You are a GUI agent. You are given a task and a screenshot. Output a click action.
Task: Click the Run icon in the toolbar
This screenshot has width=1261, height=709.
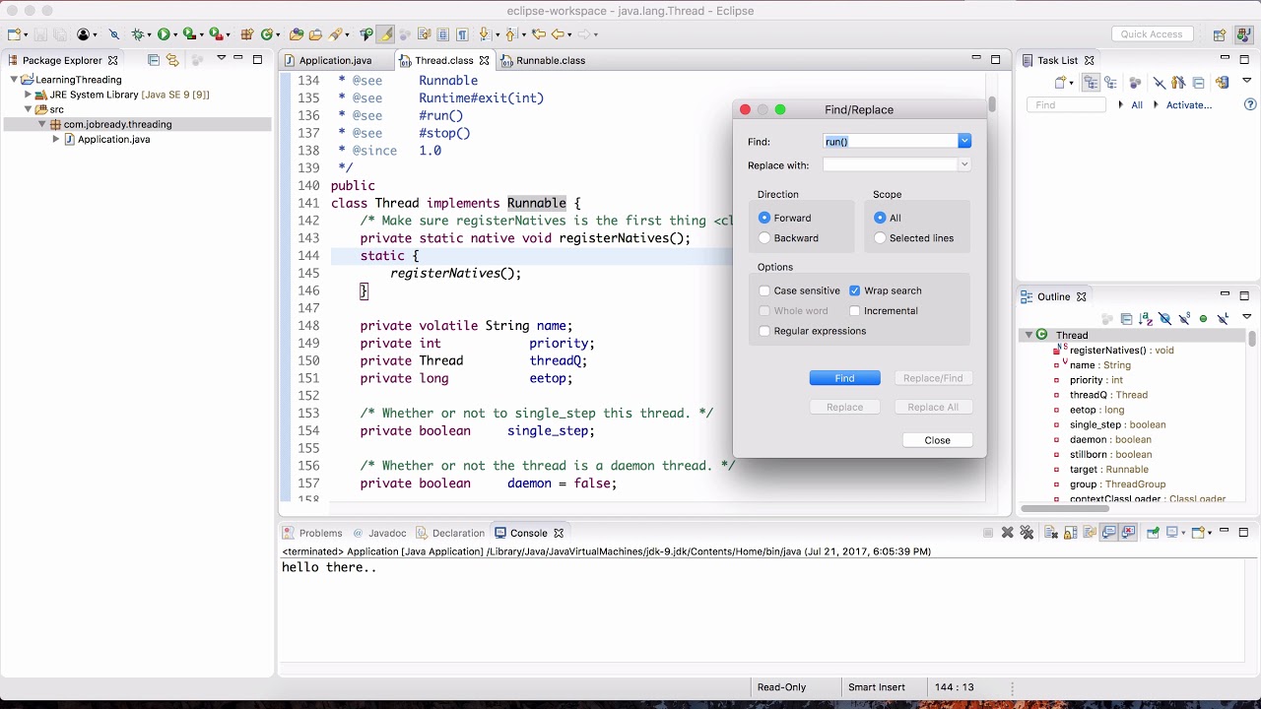pos(163,33)
